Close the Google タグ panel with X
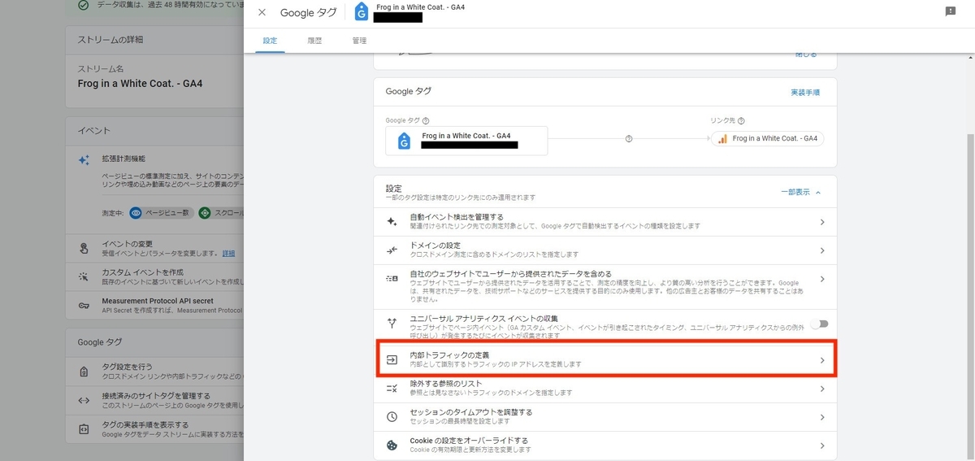 click(x=262, y=12)
